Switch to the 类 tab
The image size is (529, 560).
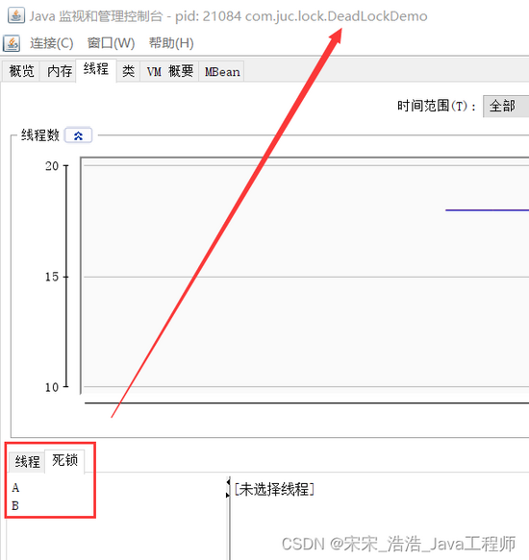[129, 71]
